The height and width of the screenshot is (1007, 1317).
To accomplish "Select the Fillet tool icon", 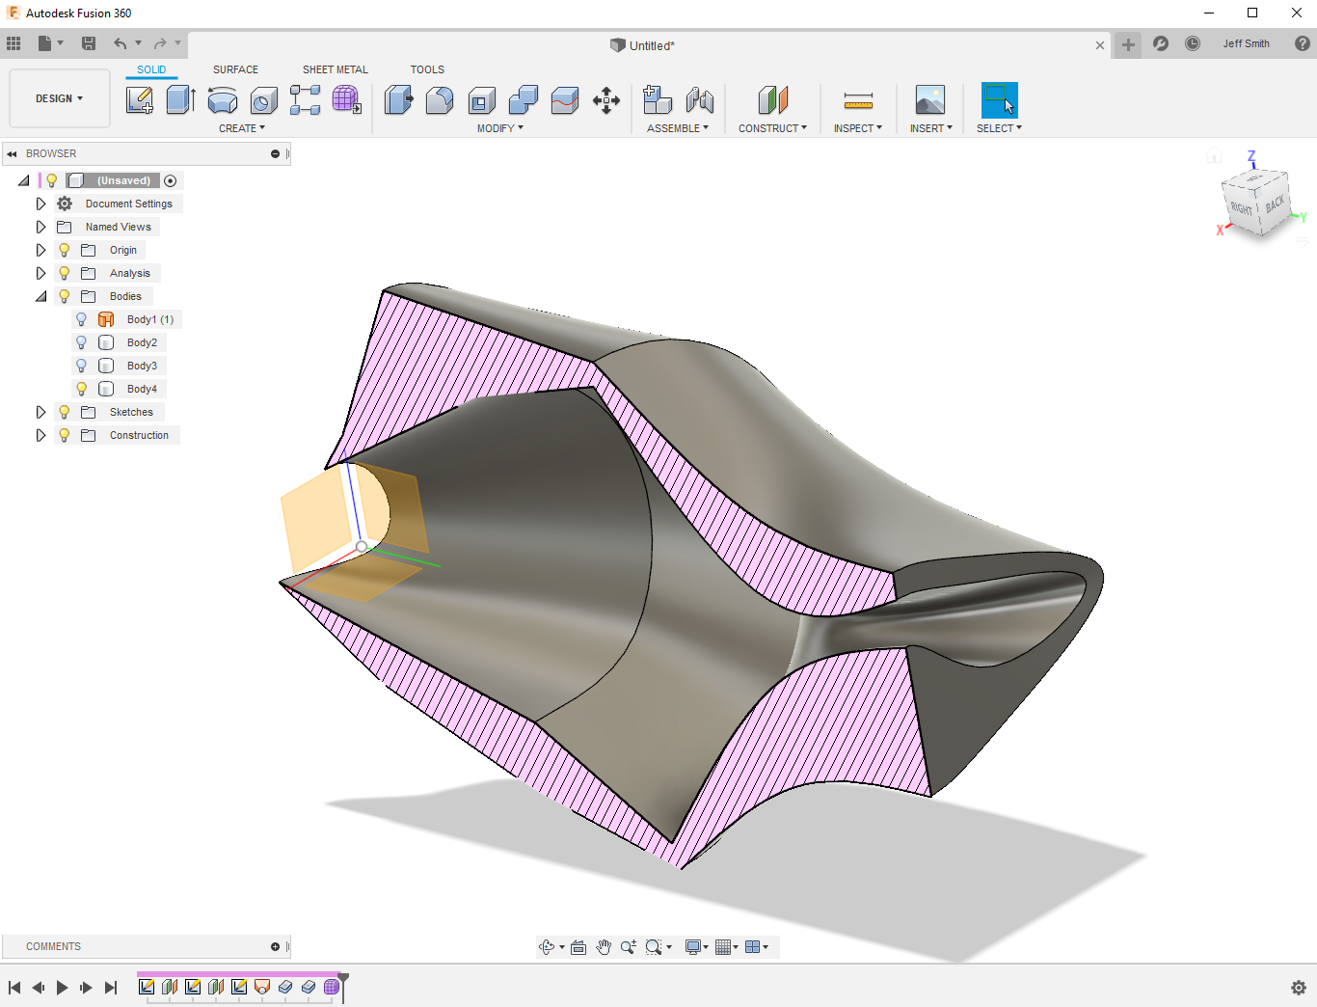I will (440, 100).
